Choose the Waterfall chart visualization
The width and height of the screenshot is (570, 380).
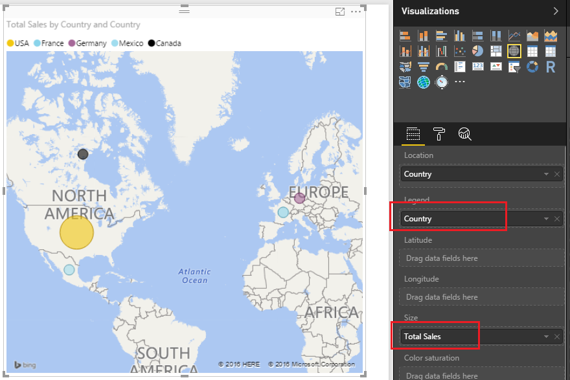click(441, 51)
